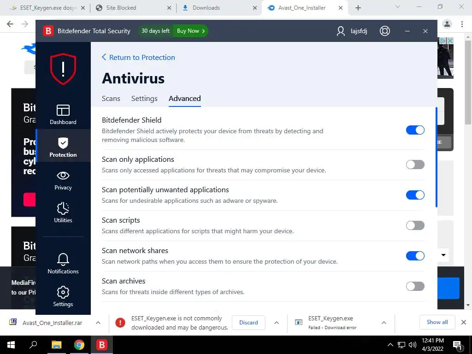Enable Scan only applications toggle
472x354 pixels.
[x=415, y=165]
